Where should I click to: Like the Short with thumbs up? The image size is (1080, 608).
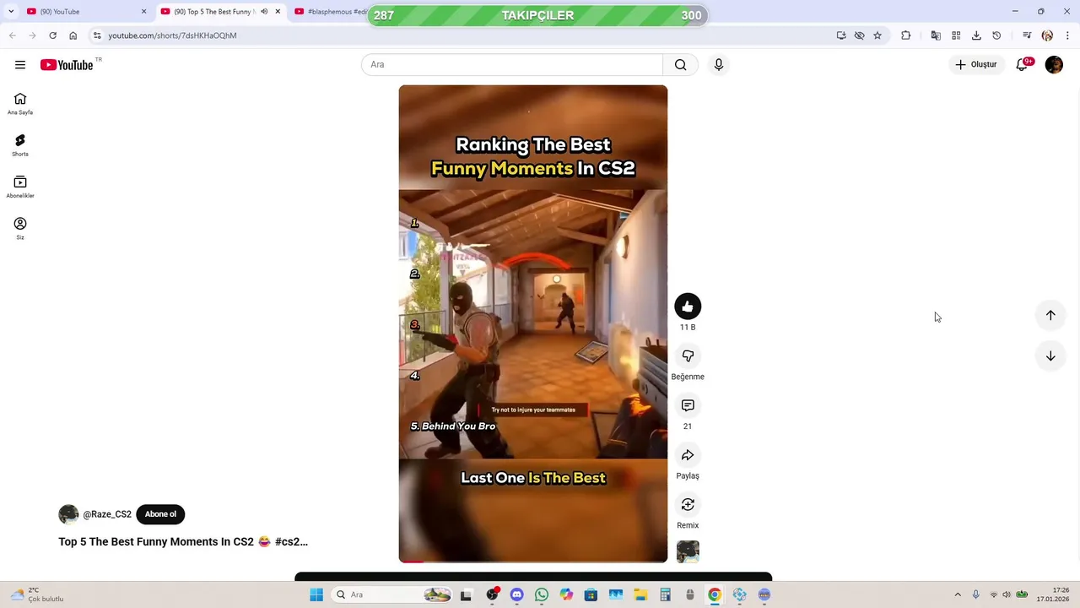click(x=688, y=307)
